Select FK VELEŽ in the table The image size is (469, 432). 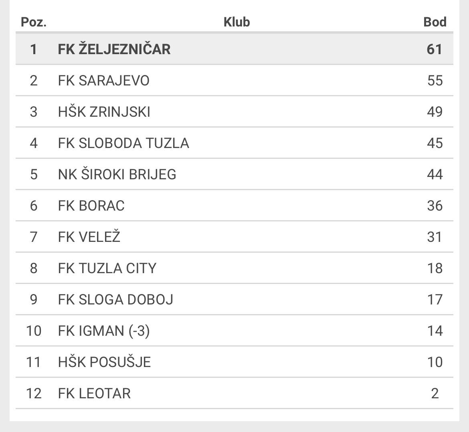(x=89, y=237)
